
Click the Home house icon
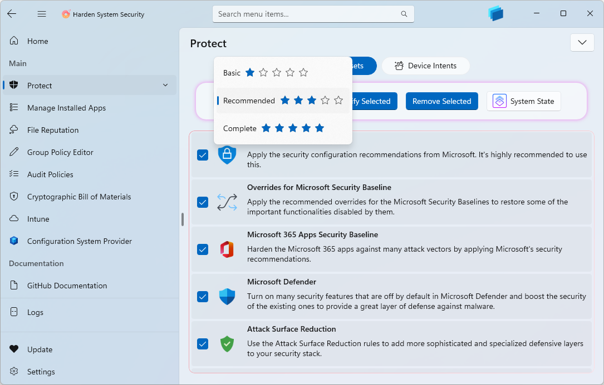point(14,41)
